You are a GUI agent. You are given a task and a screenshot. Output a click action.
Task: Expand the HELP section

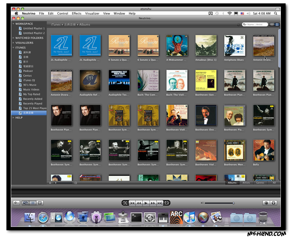click(x=14, y=118)
